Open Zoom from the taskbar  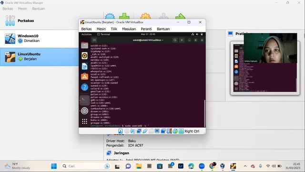click(x=202, y=166)
